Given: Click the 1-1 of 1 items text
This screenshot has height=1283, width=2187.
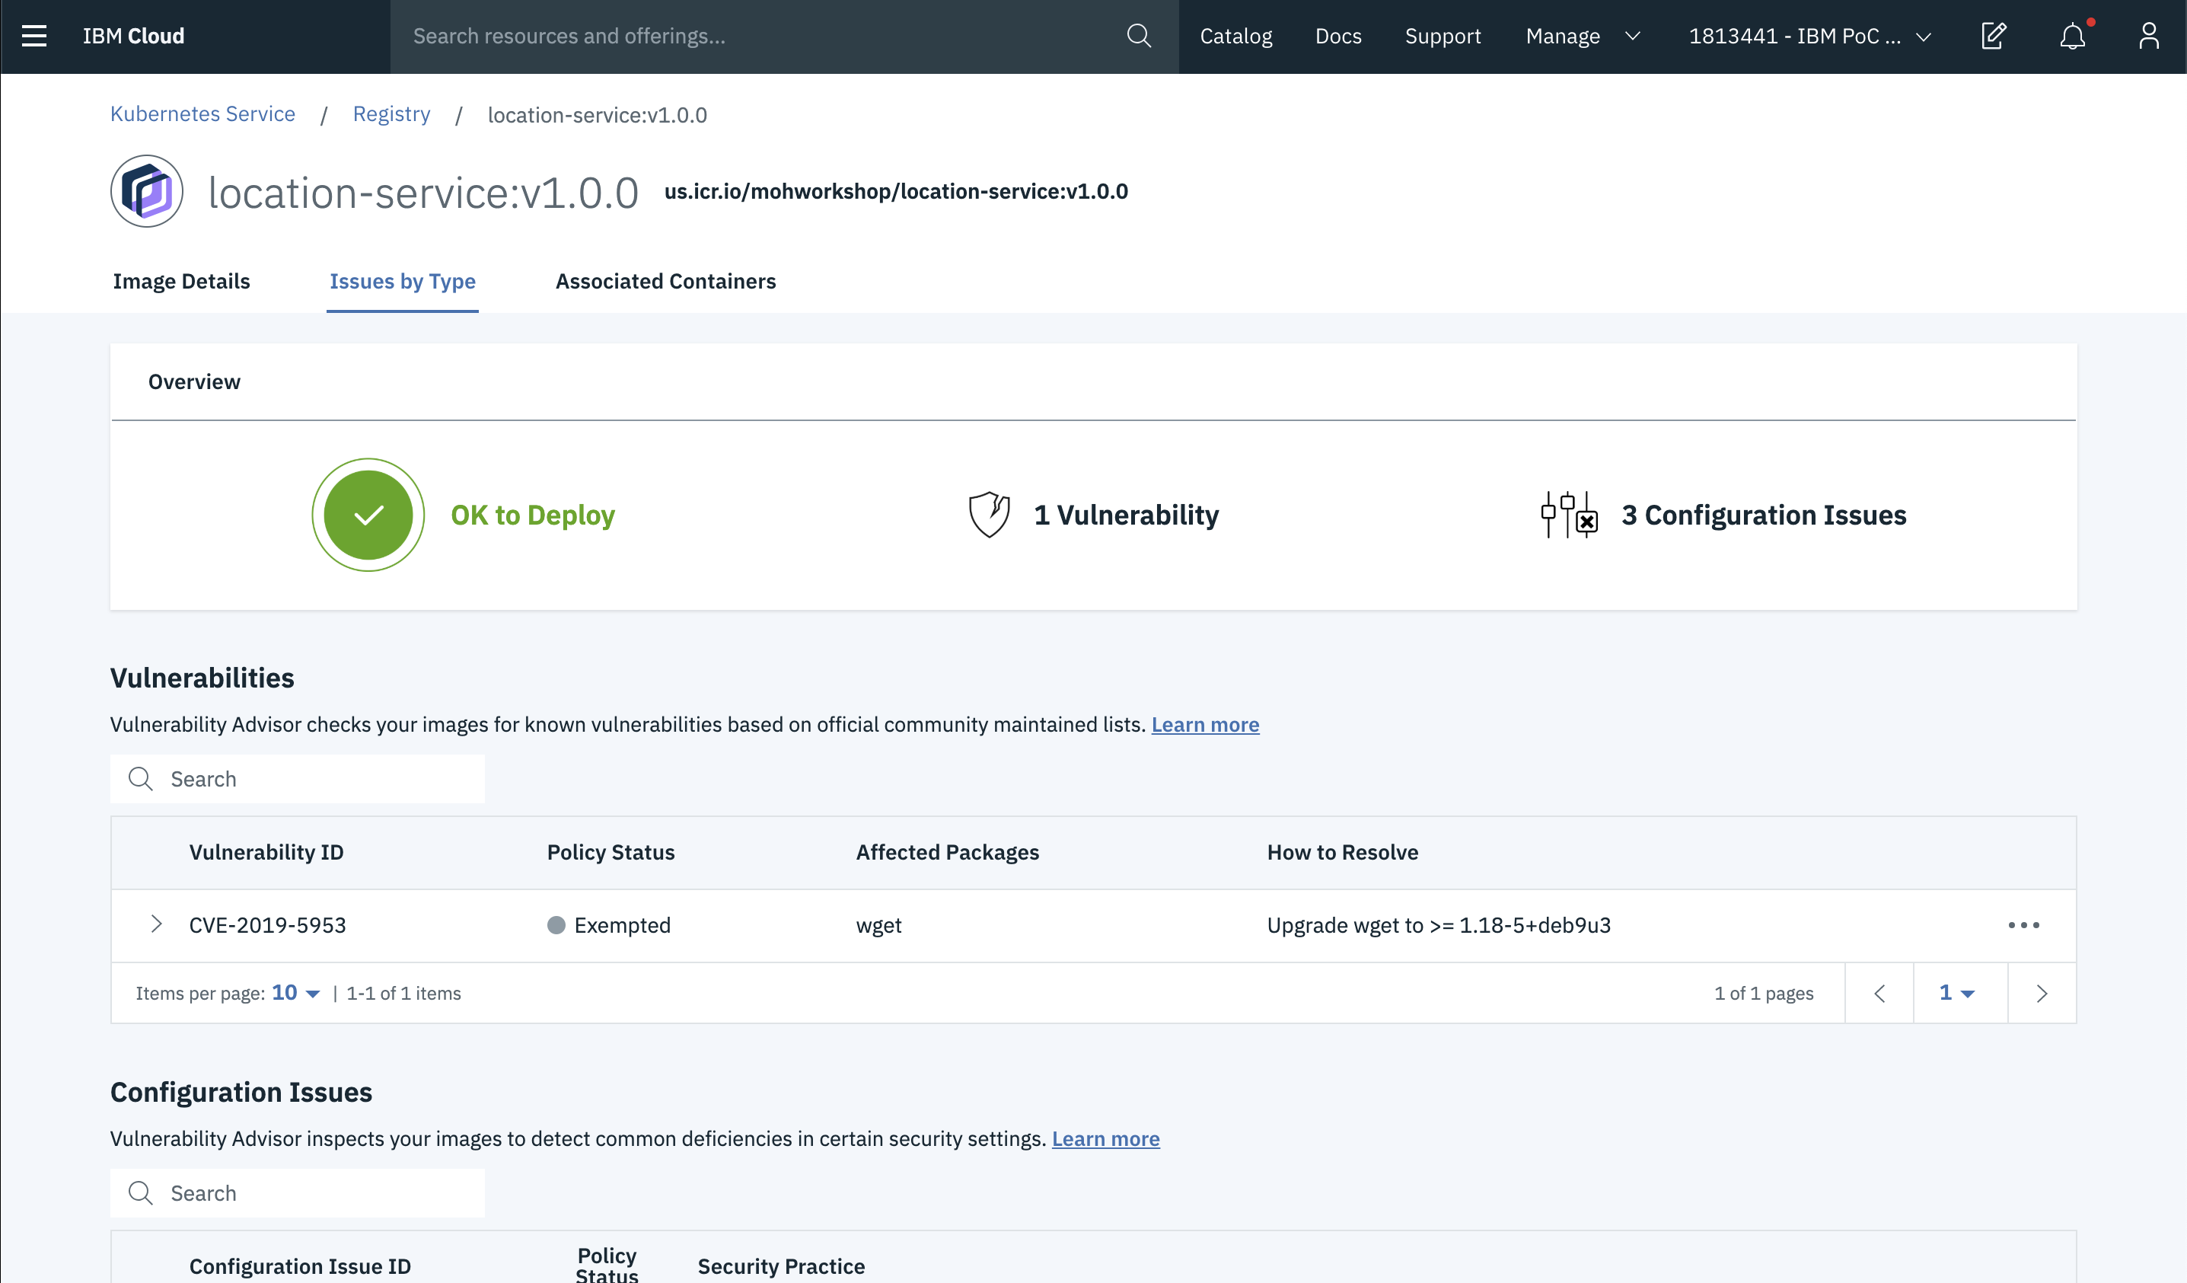Looking at the screenshot, I should click(403, 993).
